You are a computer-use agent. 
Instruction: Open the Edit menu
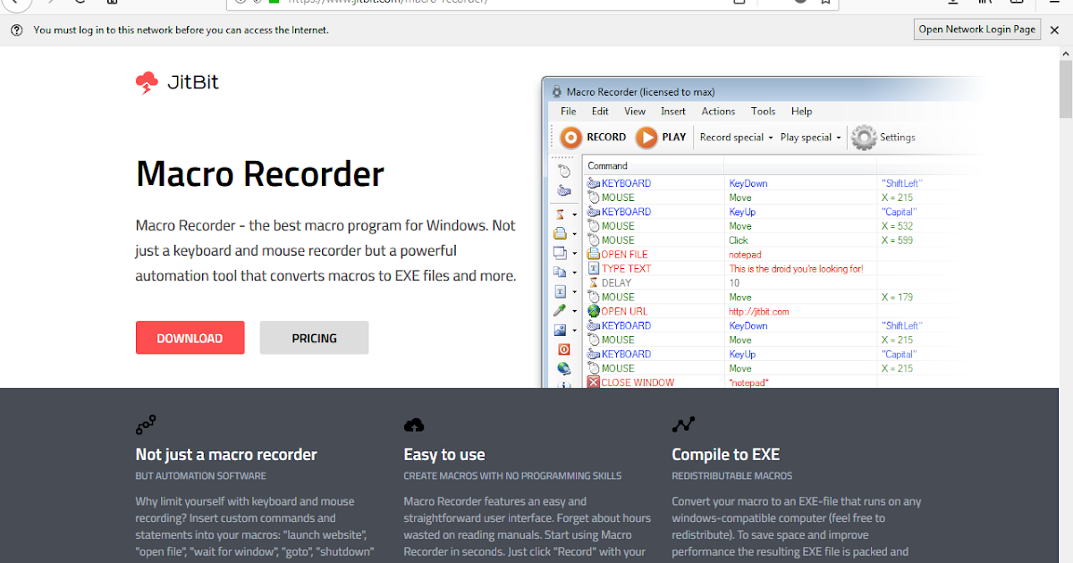coord(600,112)
